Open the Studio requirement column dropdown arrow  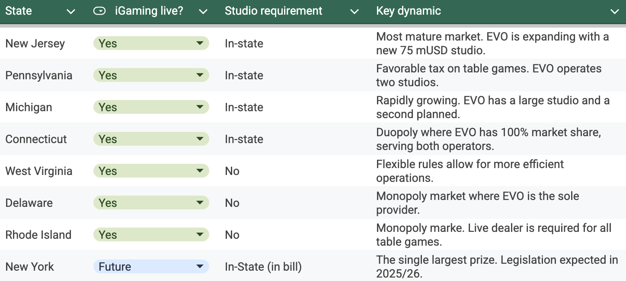[355, 12]
